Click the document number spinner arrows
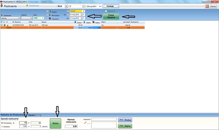Viewport: 219px width, 130px height. click(x=83, y=6)
